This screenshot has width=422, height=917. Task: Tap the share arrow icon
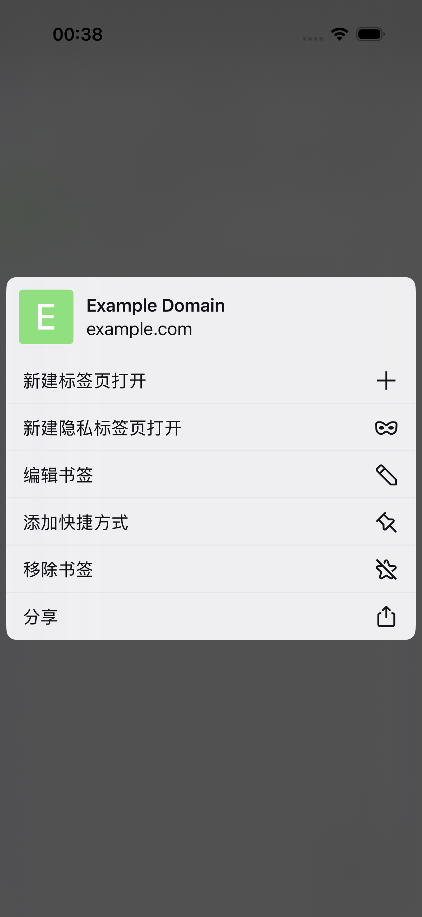[x=386, y=616]
